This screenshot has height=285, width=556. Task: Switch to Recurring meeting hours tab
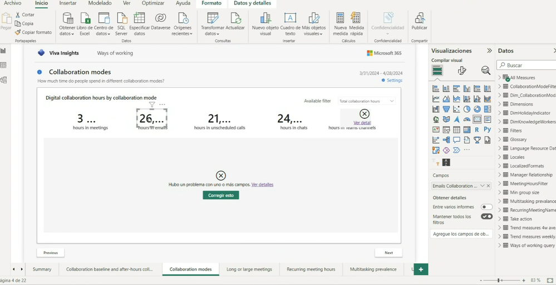[x=311, y=269]
